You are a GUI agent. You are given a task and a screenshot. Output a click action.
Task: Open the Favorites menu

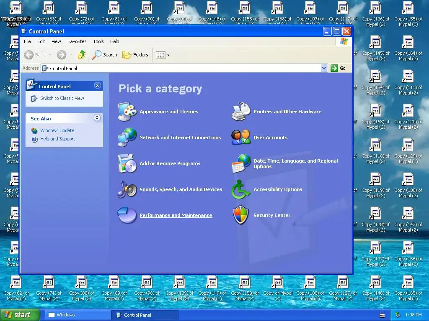tap(77, 41)
